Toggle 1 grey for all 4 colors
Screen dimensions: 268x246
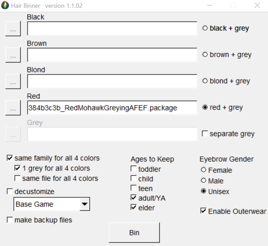(x=17, y=168)
